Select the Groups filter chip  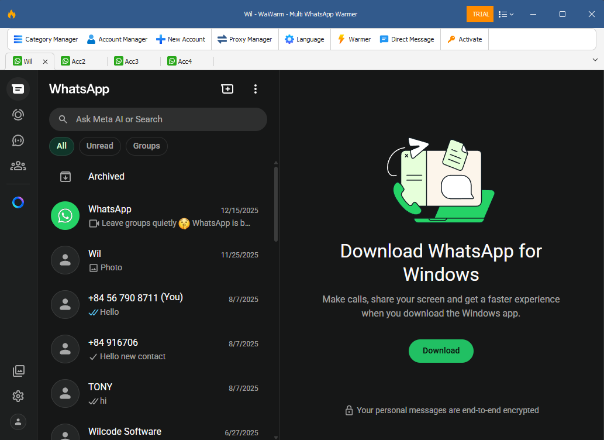pos(146,146)
